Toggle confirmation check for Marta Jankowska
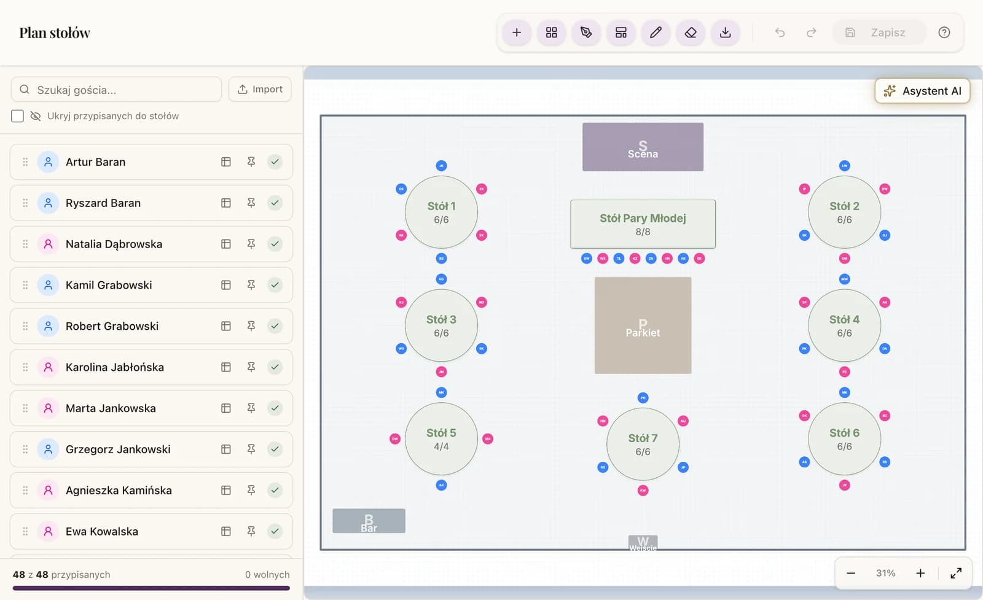This screenshot has width=983, height=600. click(x=275, y=408)
